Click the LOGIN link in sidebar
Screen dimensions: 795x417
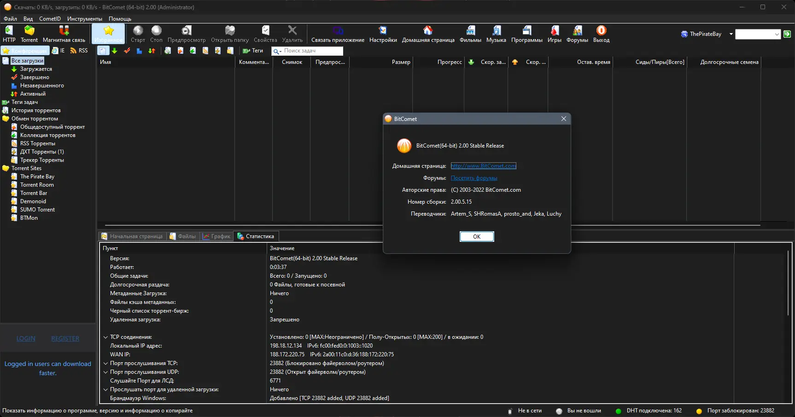(26, 338)
